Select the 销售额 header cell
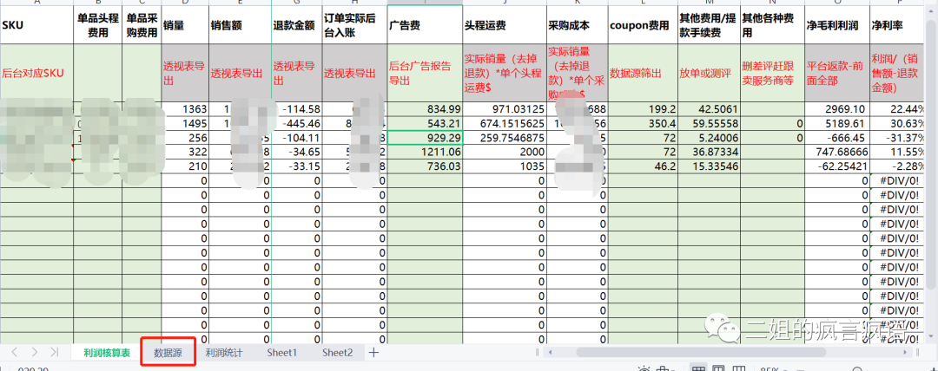This screenshot has width=938, height=371. click(240, 25)
